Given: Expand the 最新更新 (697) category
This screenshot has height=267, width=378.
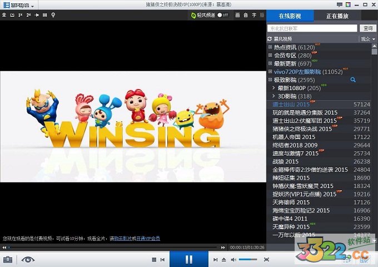Looking at the screenshot, I should 270,63.
